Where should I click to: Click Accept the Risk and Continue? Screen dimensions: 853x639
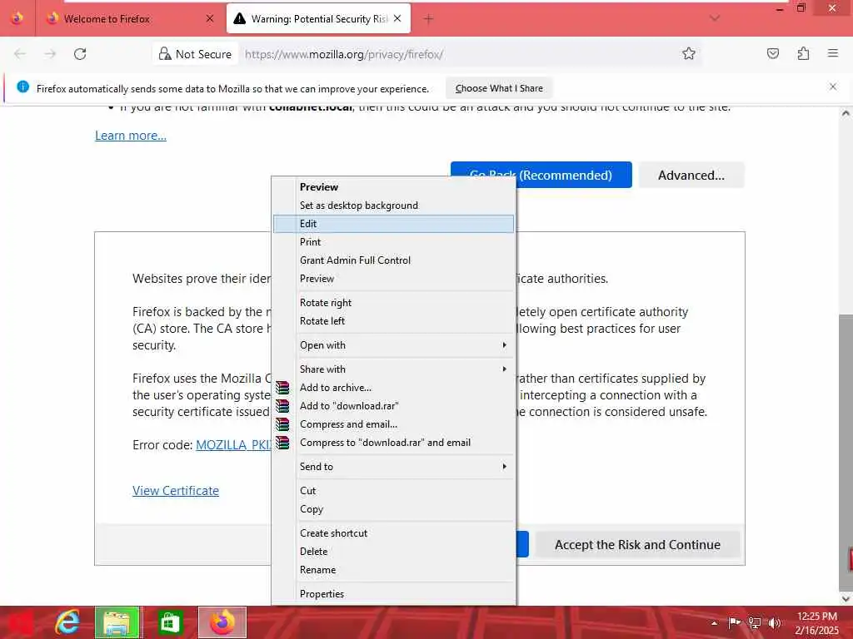637,544
